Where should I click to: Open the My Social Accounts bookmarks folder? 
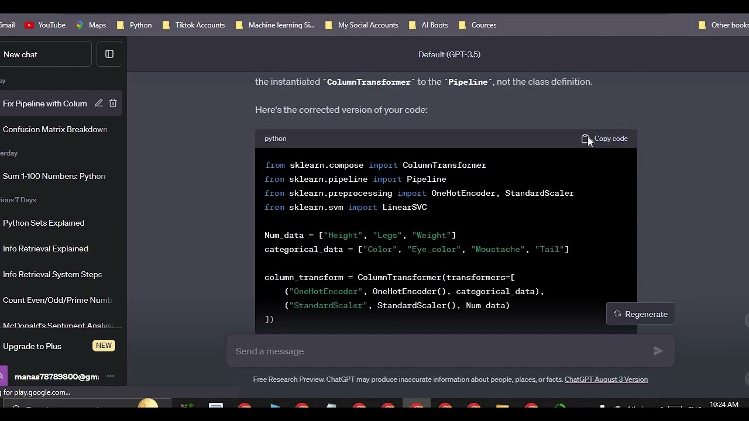[x=362, y=25]
